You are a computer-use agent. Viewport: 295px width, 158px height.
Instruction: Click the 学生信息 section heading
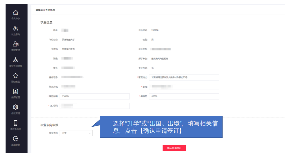(46, 22)
